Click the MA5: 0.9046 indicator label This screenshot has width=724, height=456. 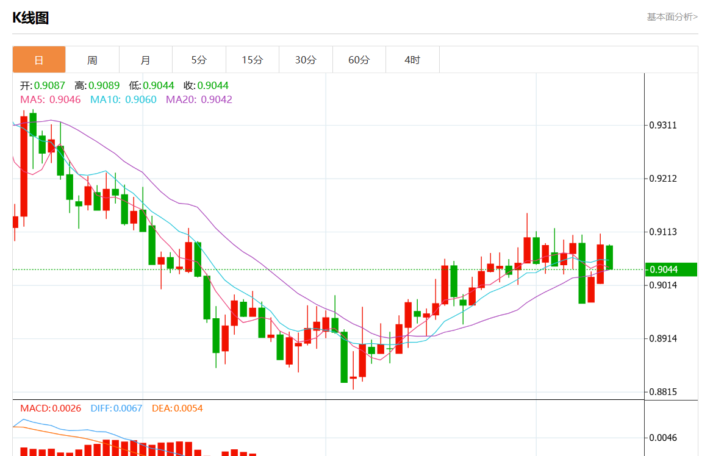pos(51,100)
